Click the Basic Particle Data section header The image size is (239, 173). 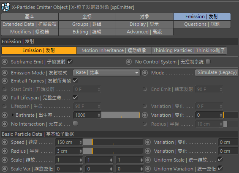119,134
